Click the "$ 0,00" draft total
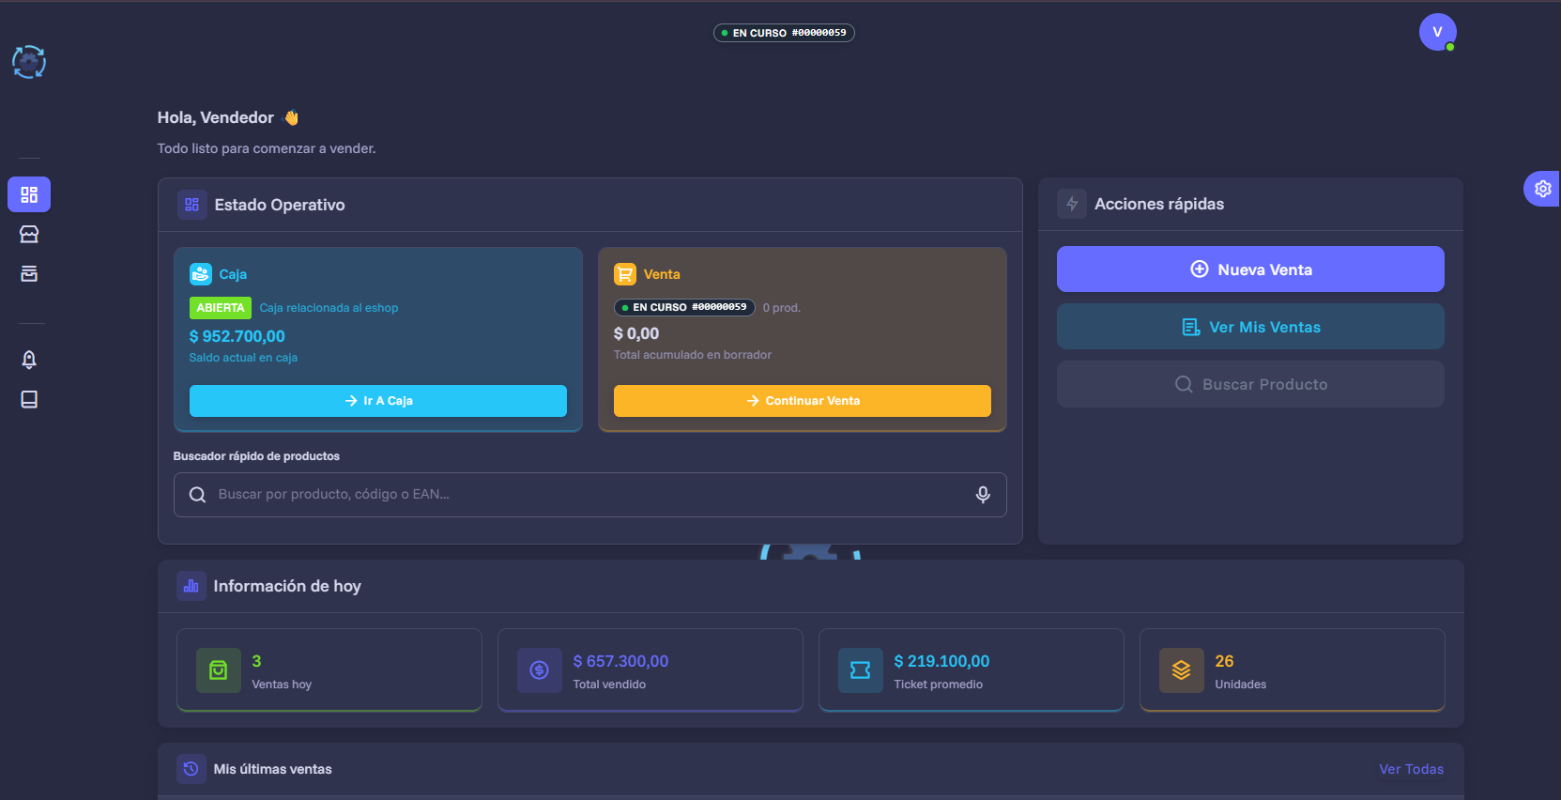The width and height of the screenshot is (1561, 800). 636,333
